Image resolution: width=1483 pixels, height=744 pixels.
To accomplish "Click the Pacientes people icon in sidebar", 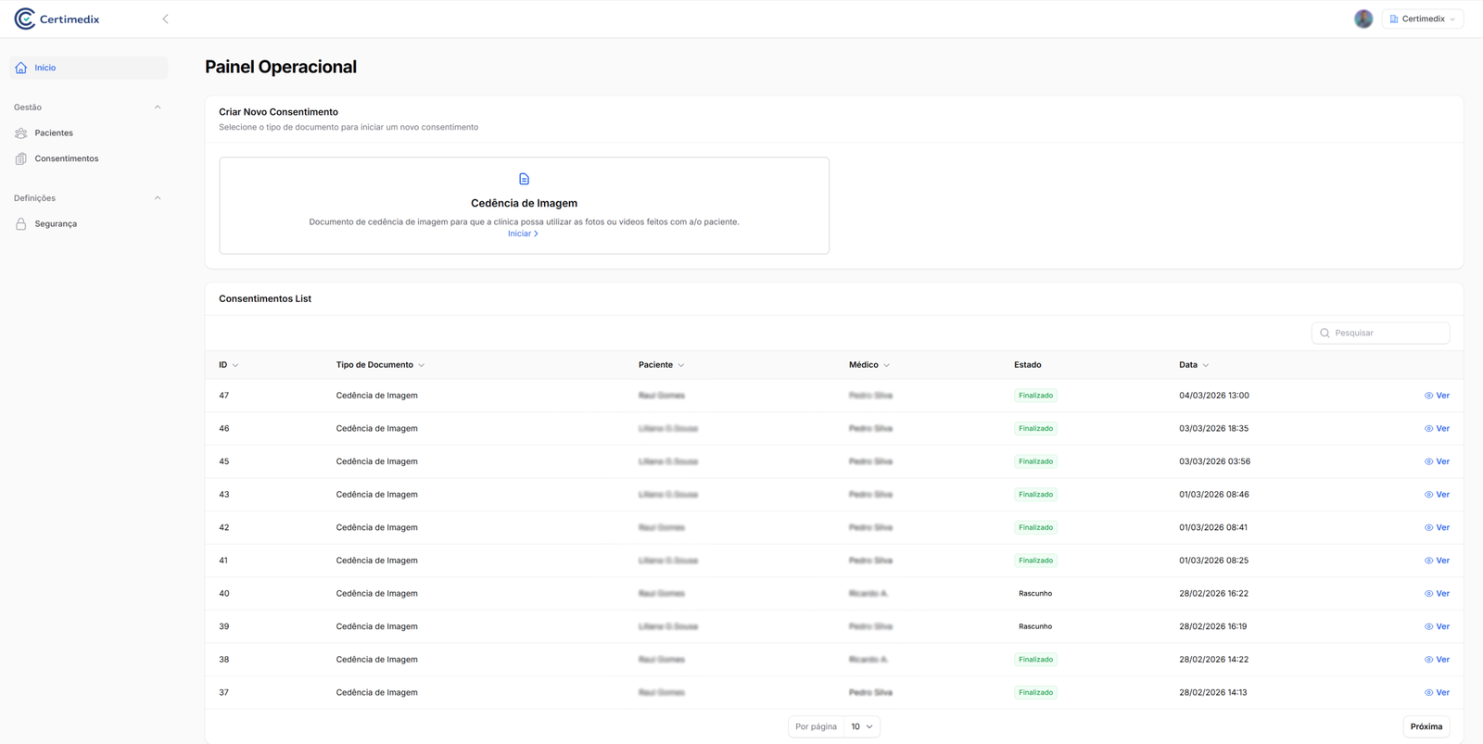I will point(21,133).
